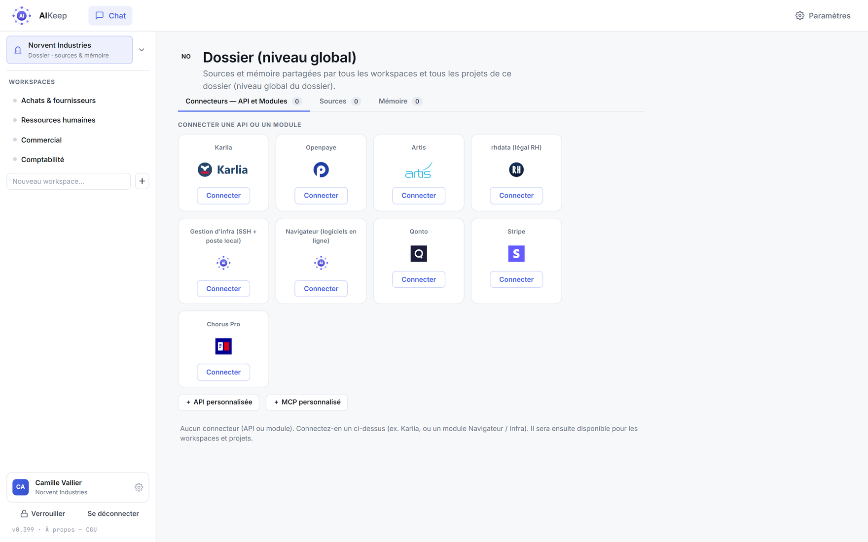Open Paramètres from the top bar
868x542 pixels.
[x=823, y=16]
